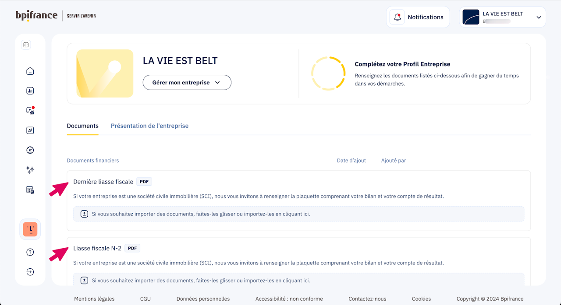The image size is (561, 305).
Task: Open the calculator table icon in sidebar
Action: point(30,190)
